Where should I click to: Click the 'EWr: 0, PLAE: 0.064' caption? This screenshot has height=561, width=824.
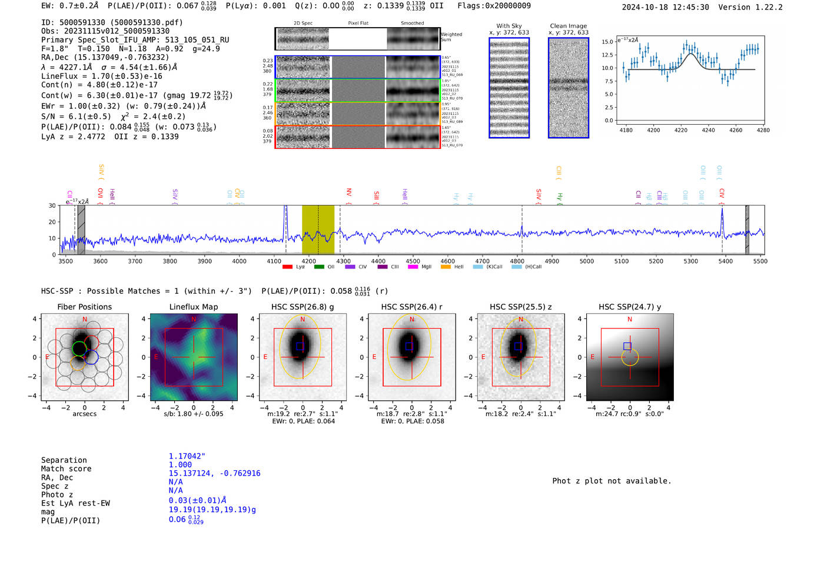point(303,421)
